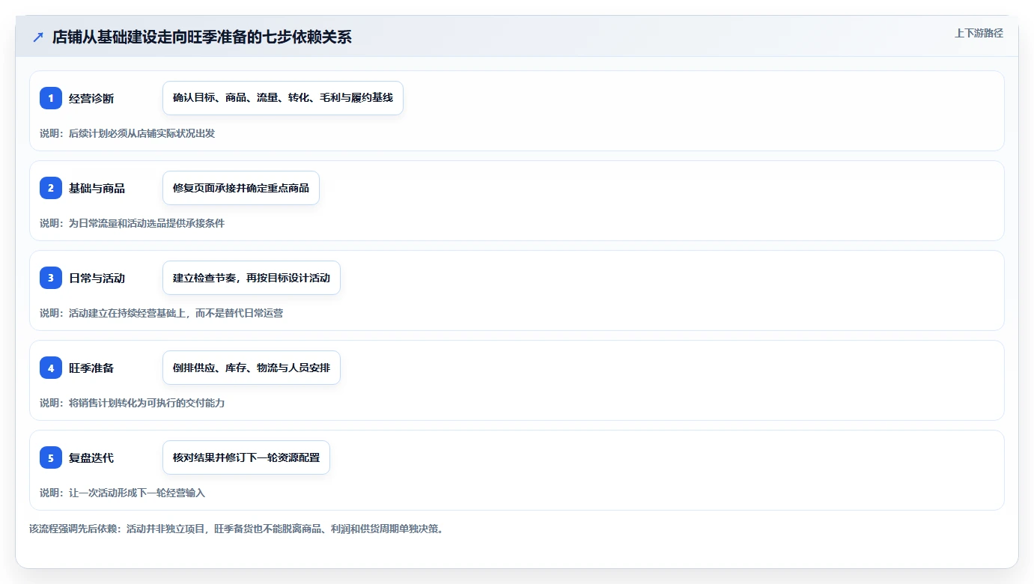Click the step number 2 badge

[x=51, y=188]
